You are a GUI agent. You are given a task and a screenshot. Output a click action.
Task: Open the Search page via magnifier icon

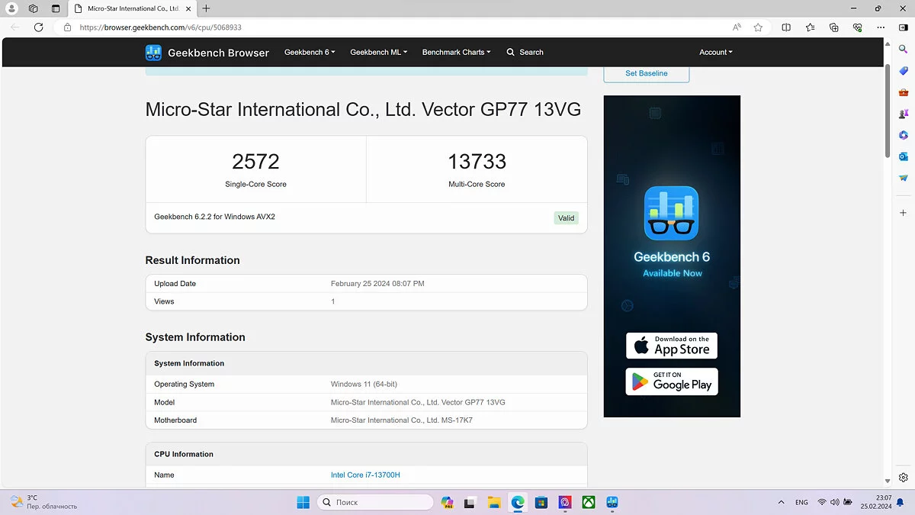coord(511,53)
